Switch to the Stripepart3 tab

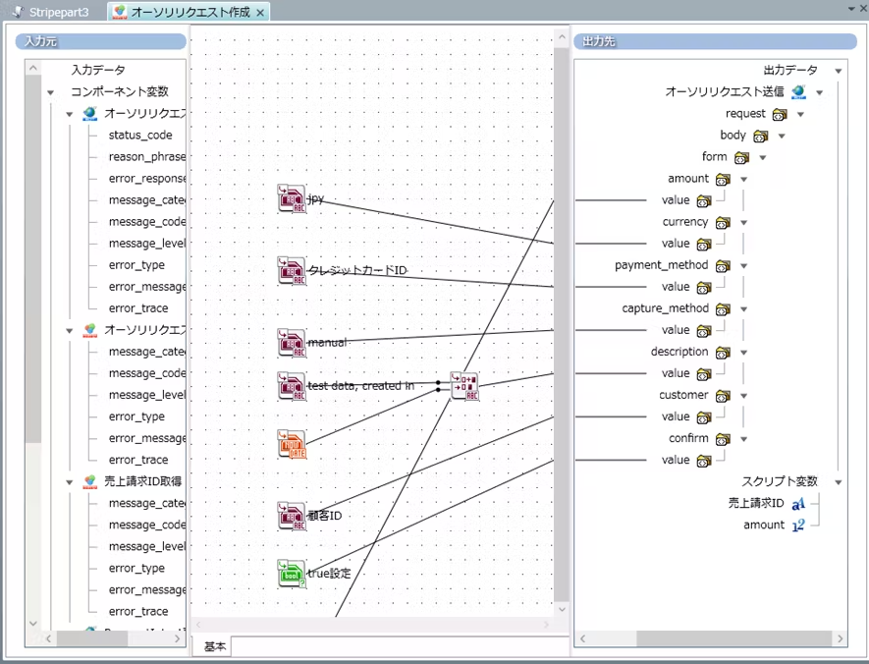55,12
